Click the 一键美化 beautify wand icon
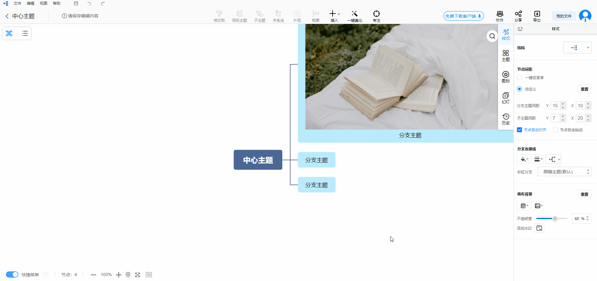Image resolution: width=597 pixels, height=281 pixels. (354, 14)
